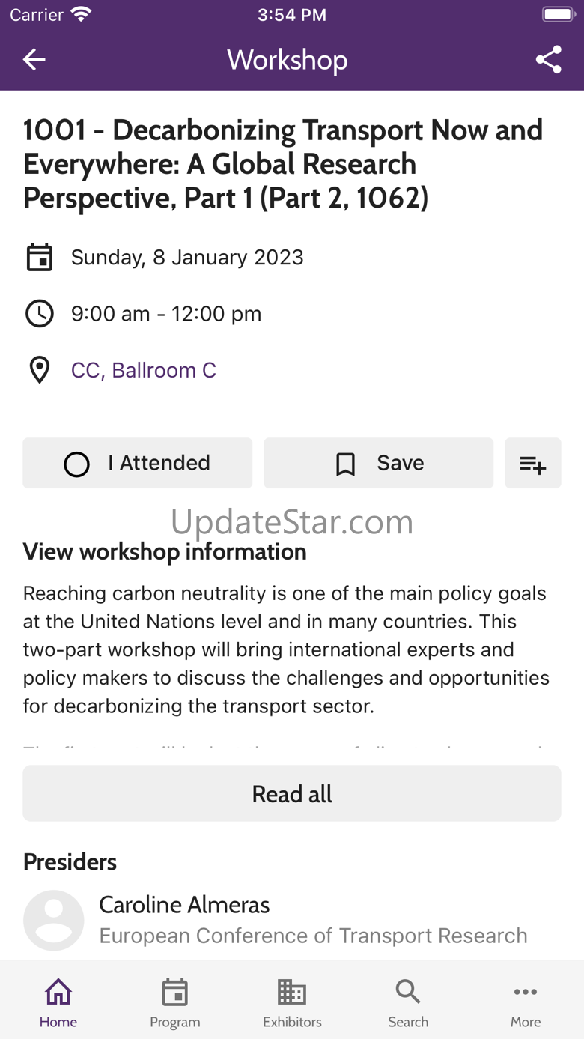Toggle the I Attended circle
Viewport: 584px width, 1039px height.
tap(76, 464)
